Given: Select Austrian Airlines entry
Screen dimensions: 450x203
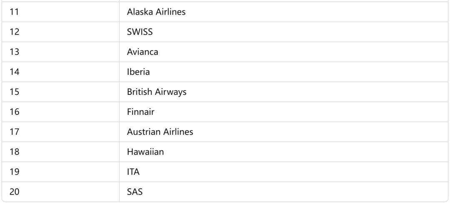Looking at the screenshot, I should coord(283,132).
